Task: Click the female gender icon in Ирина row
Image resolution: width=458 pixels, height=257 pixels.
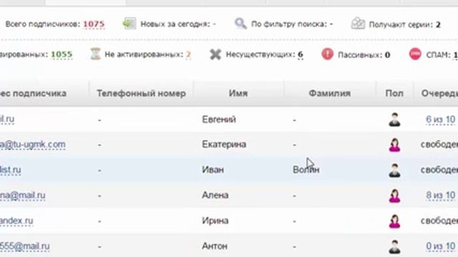Action: coord(394,221)
